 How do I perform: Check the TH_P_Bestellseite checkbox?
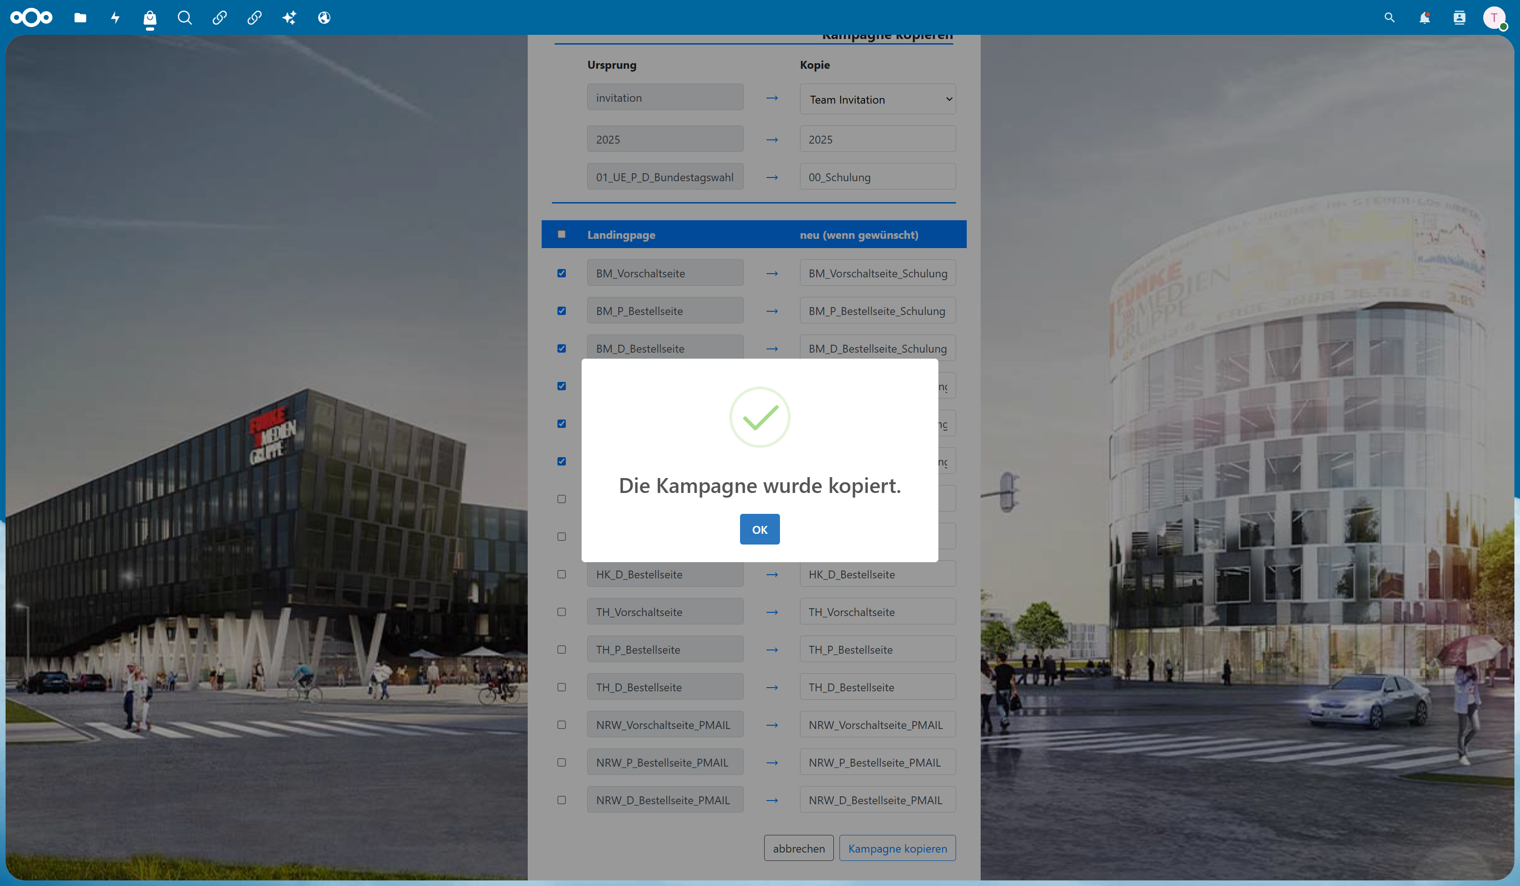(x=562, y=650)
